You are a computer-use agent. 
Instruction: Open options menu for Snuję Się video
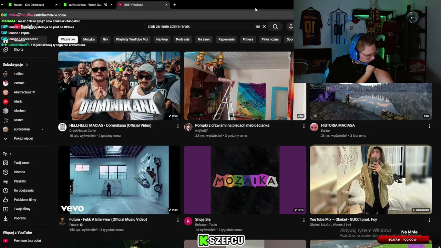pos(304,220)
